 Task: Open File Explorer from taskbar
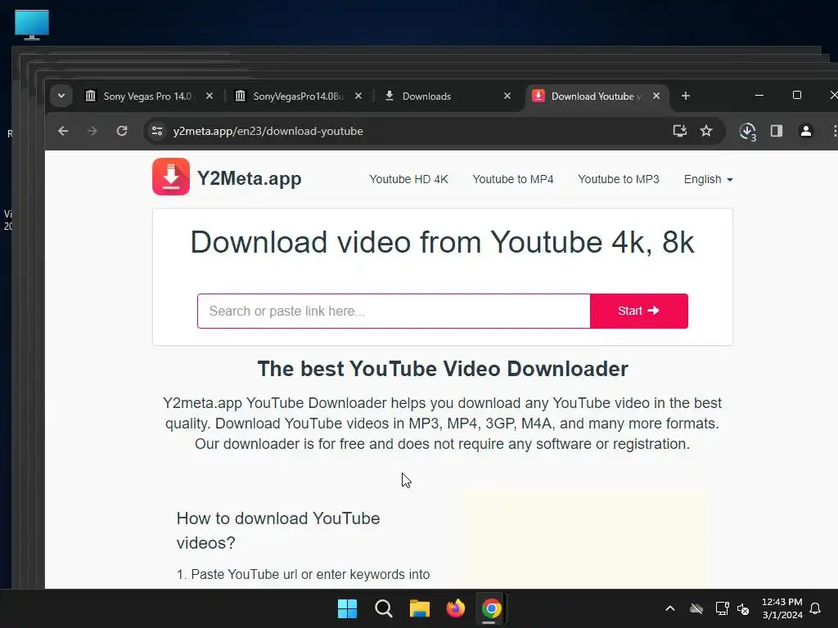point(420,608)
